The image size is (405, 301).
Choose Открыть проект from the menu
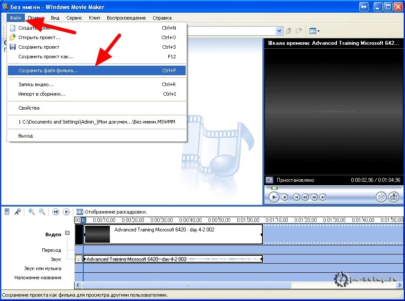click(x=39, y=37)
